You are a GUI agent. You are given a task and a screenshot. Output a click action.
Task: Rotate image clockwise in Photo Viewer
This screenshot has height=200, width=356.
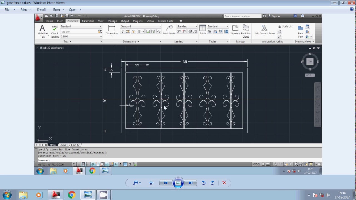(212, 183)
